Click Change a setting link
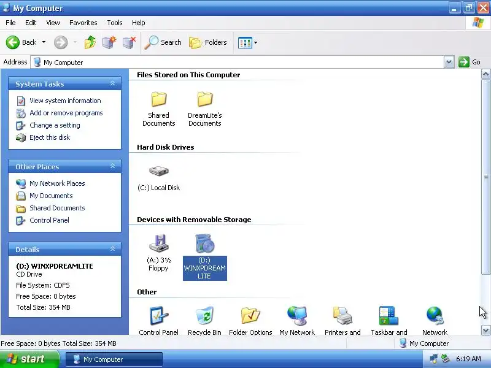Image resolution: width=491 pixels, height=368 pixels. coord(55,125)
